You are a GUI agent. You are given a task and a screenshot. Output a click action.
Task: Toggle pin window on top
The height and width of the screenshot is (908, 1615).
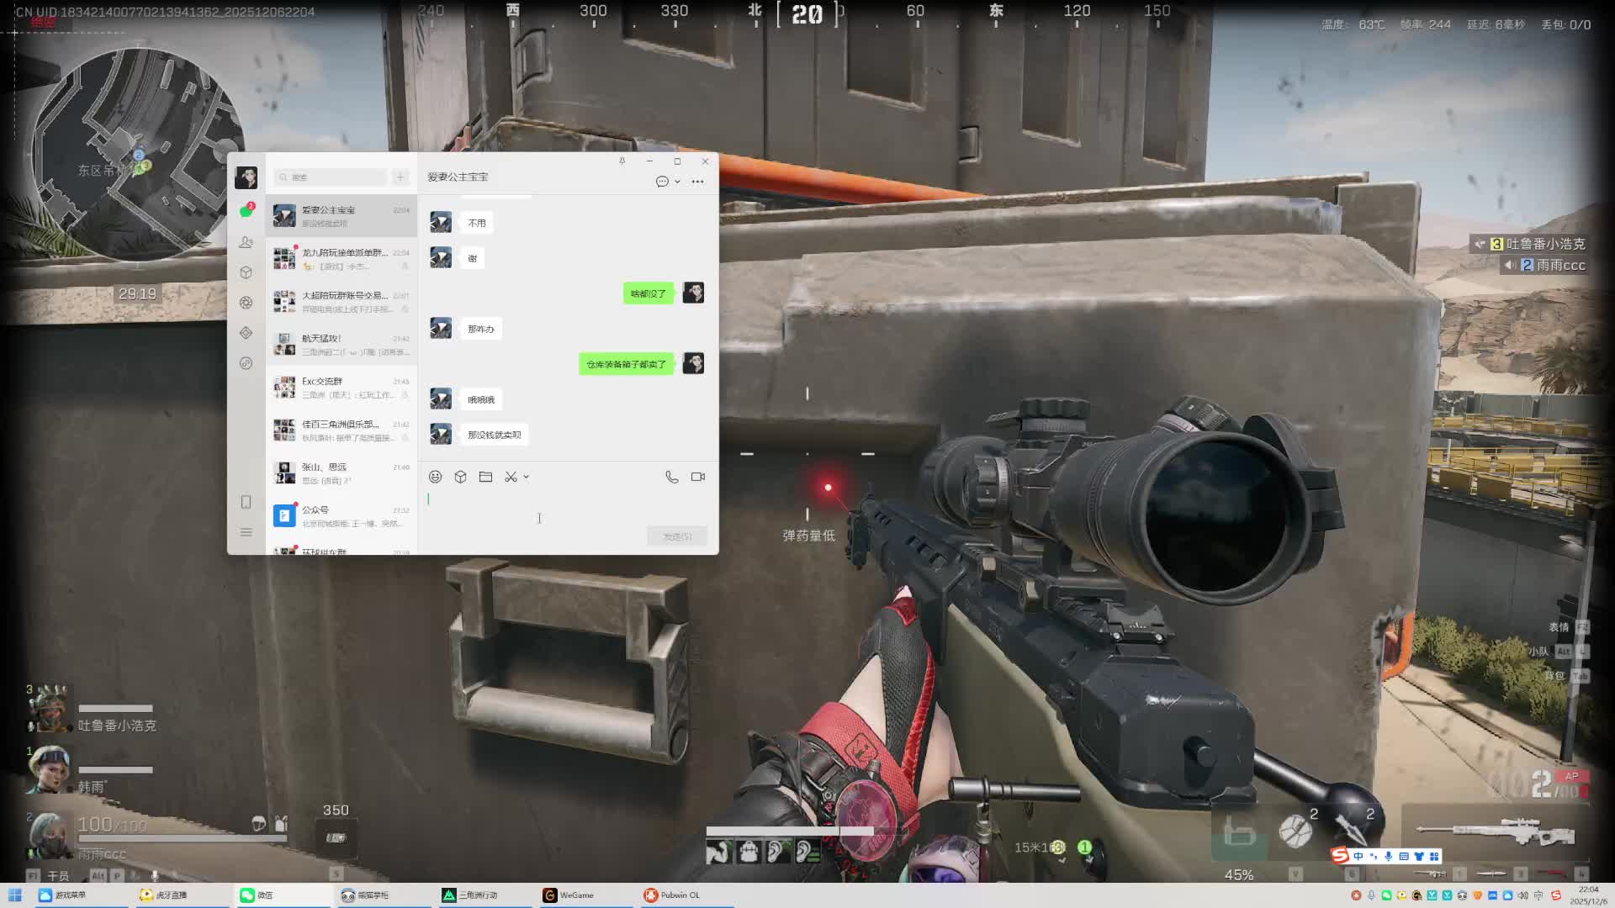[622, 161]
